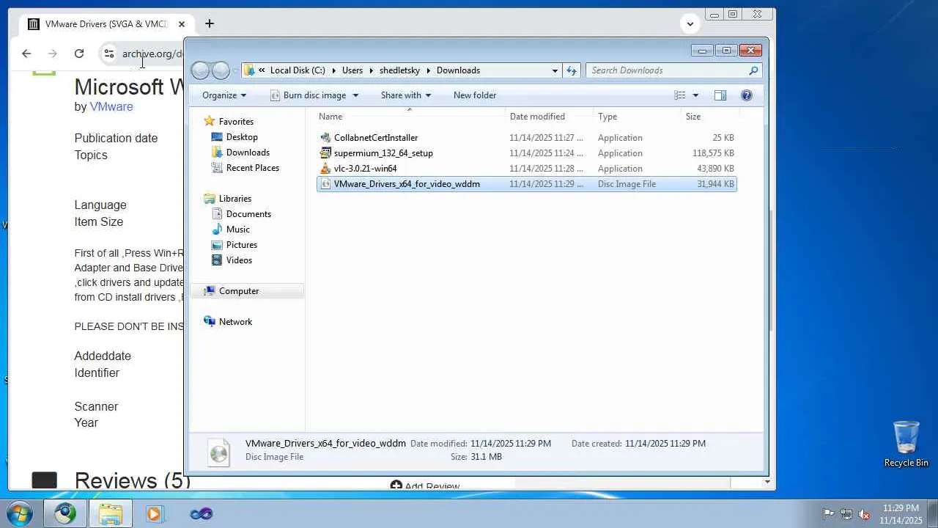
Task: Open the Burn disc image dropdown arrow
Action: coord(355,95)
